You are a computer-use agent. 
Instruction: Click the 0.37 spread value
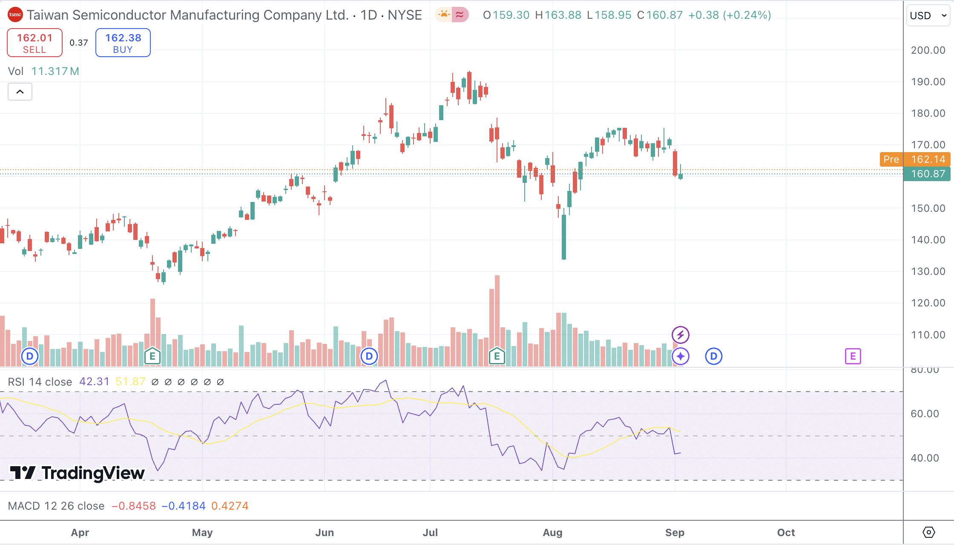[79, 43]
